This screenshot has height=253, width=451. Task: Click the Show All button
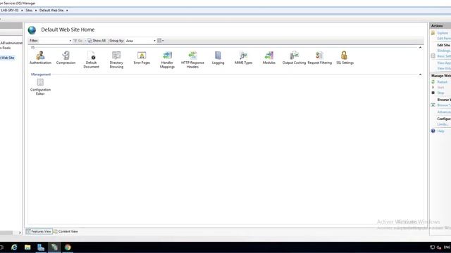point(97,41)
